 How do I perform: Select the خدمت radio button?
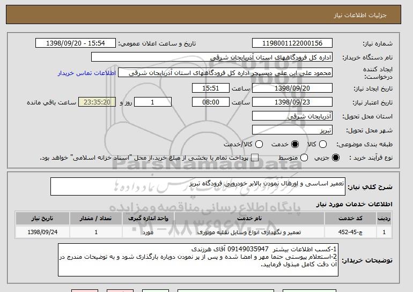tap(295, 144)
